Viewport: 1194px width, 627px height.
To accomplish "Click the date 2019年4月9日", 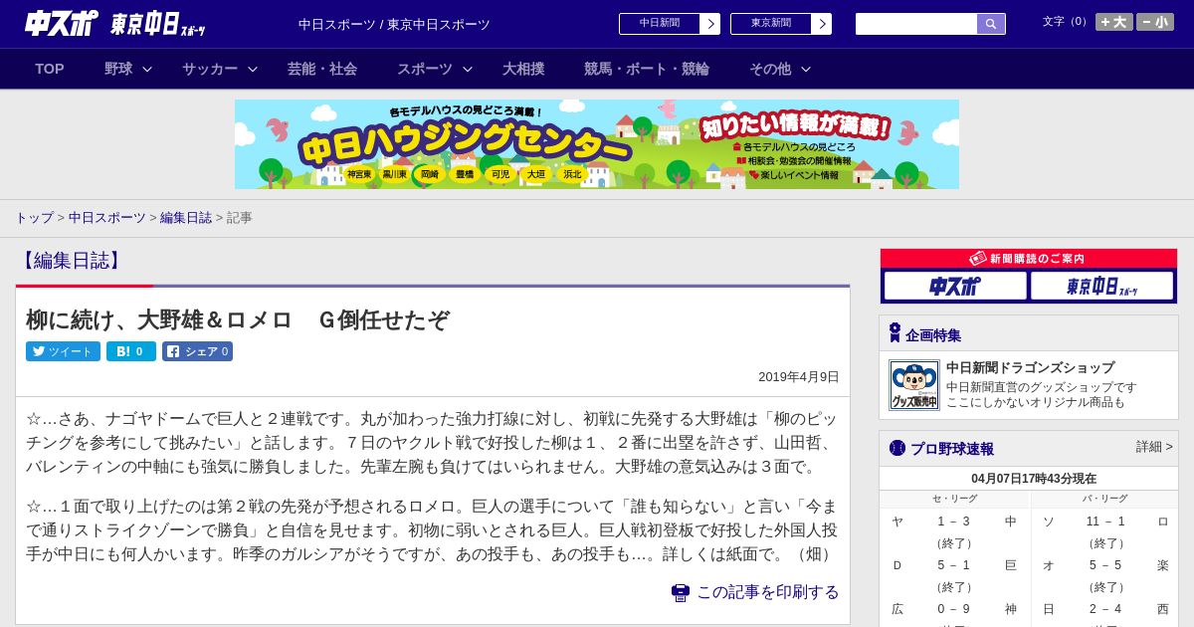I will tap(799, 377).
